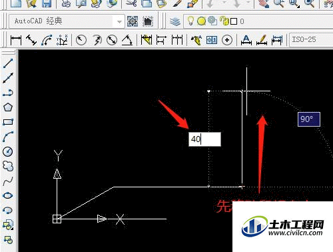Toggle layer 0 freeze sun icon
The width and height of the screenshot is (333, 252).
[201, 21]
